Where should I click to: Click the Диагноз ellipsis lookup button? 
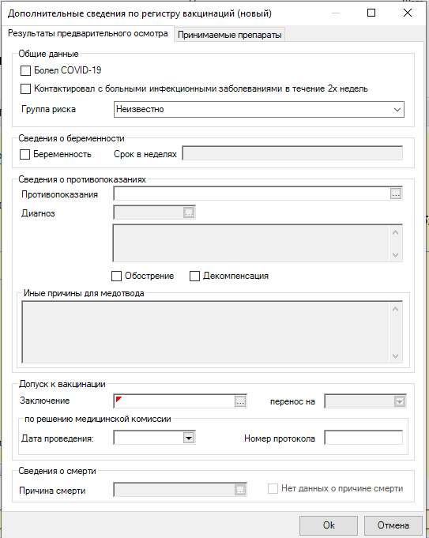[x=189, y=213]
